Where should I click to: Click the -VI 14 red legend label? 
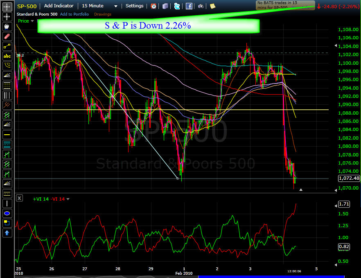pos(58,199)
